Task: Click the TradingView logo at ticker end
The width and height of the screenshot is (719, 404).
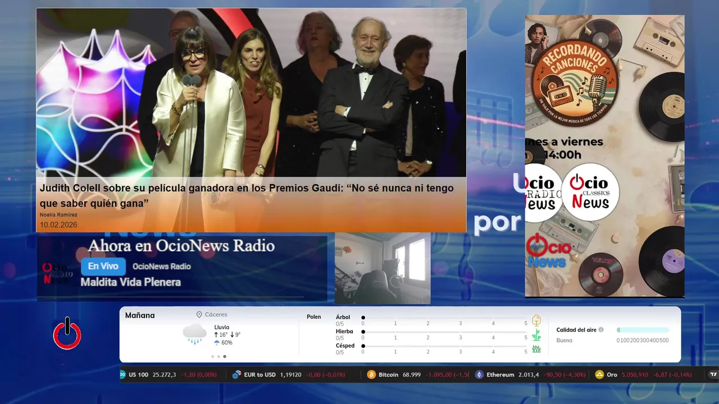Action: click(x=713, y=375)
